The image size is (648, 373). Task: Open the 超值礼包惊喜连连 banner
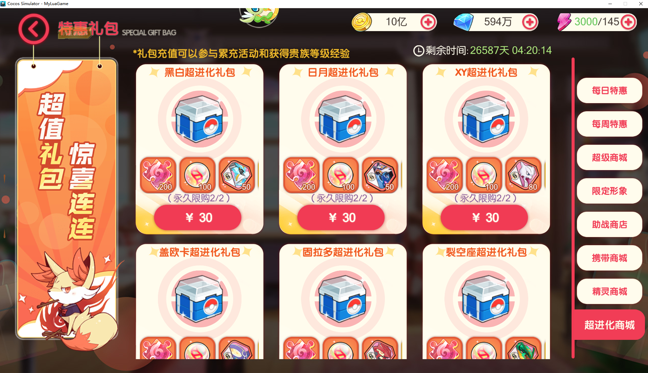point(67,199)
